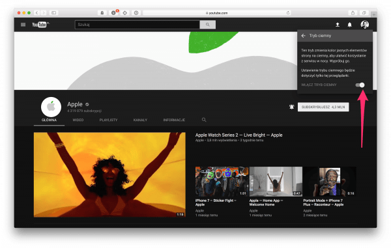The image size is (391, 248).
Task: Toggle the Włącz tryb ciemny switch
Action: [x=360, y=85]
